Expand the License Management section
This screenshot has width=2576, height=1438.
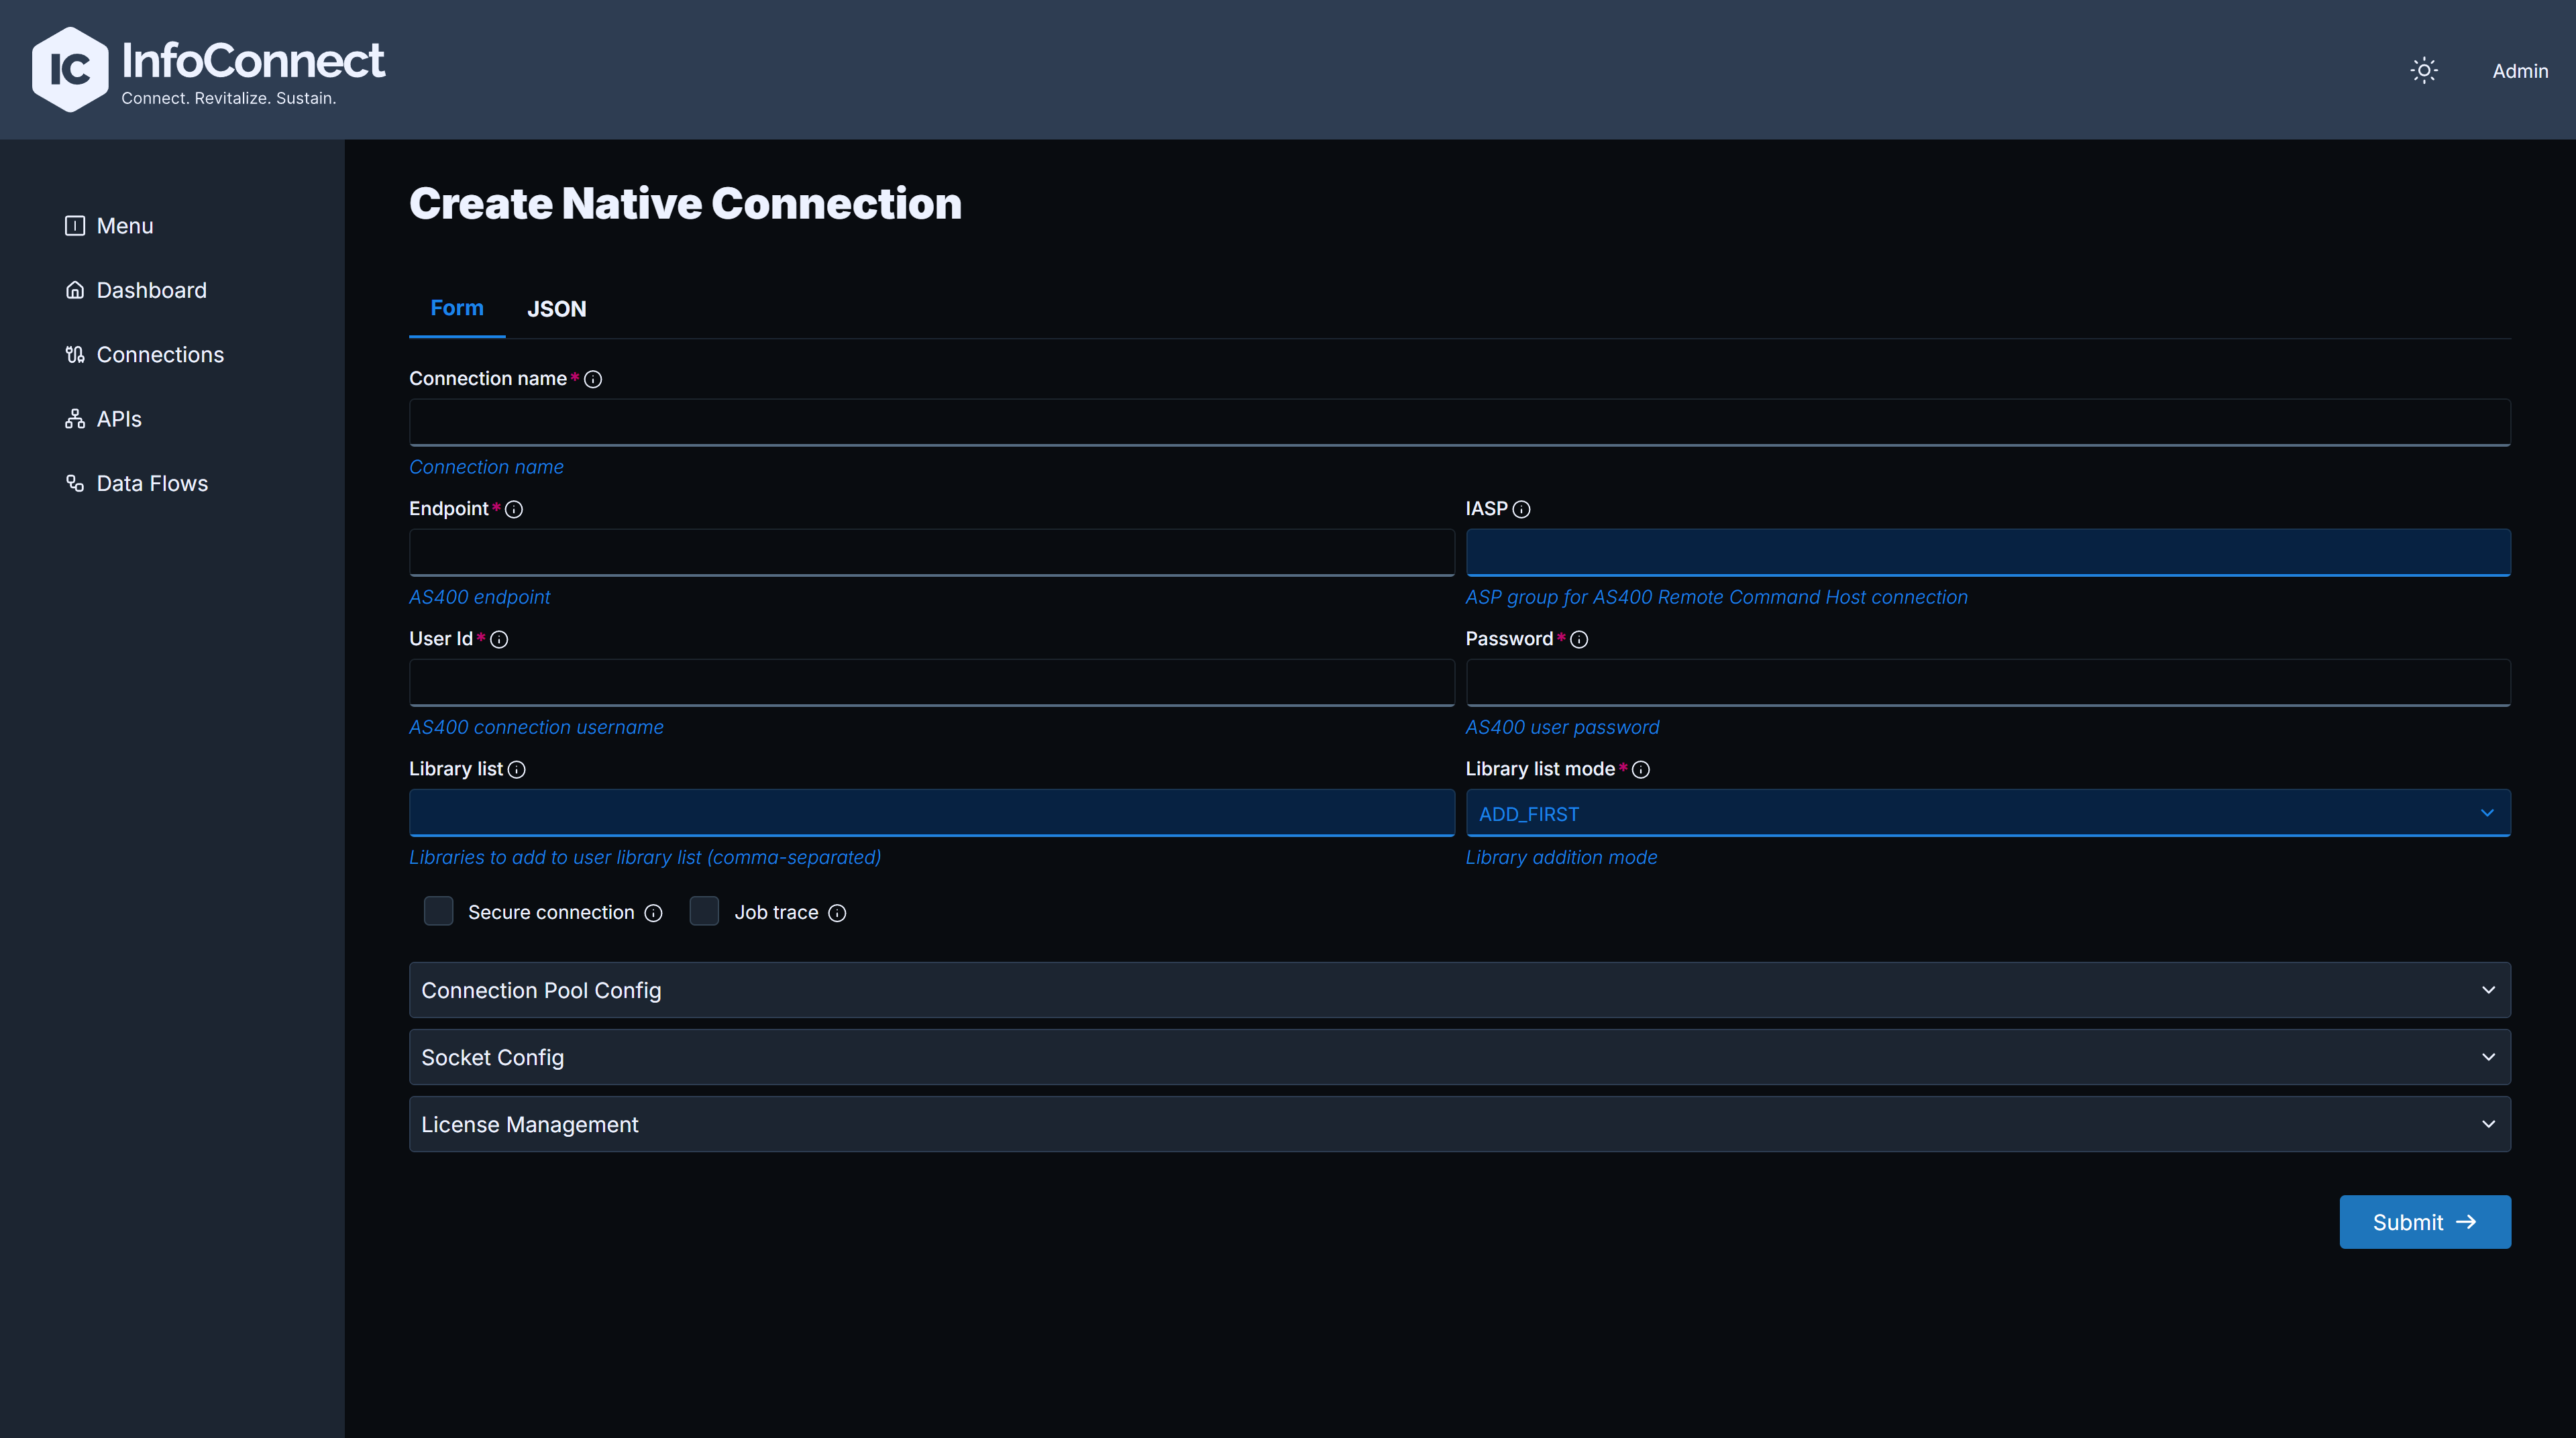pyautogui.click(x=1460, y=1124)
